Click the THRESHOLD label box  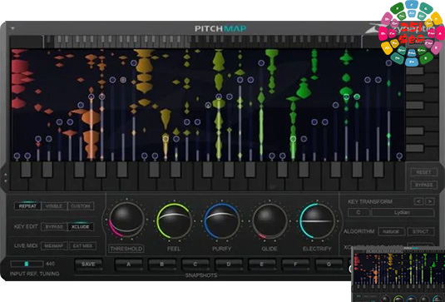click(126, 249)
